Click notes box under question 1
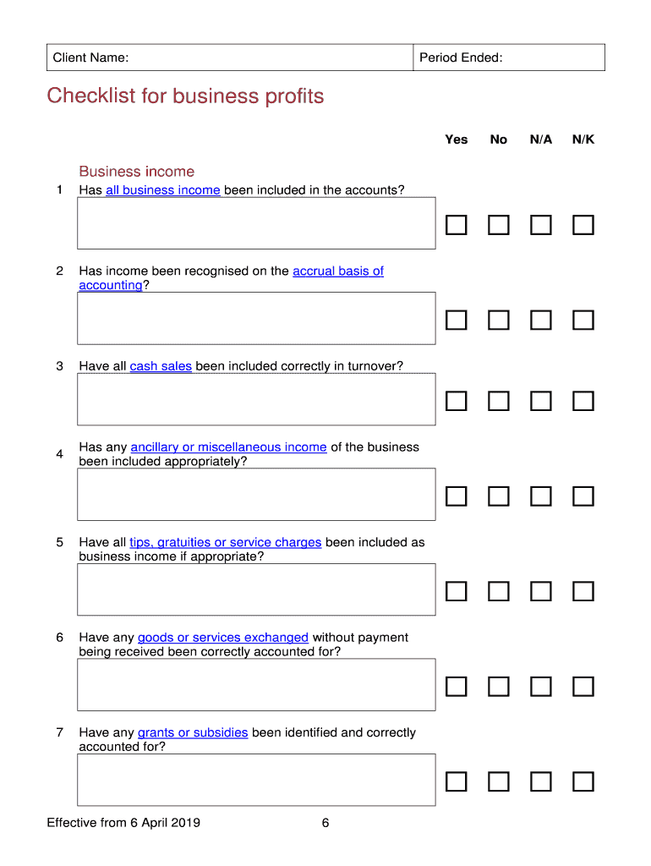Screen dimensions: 651x866 pyautogui.click(x=256, y=223)
